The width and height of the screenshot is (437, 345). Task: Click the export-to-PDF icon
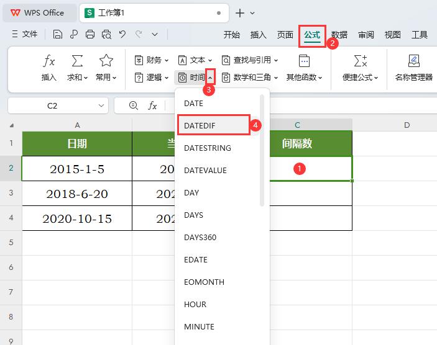tap(74, 35)
